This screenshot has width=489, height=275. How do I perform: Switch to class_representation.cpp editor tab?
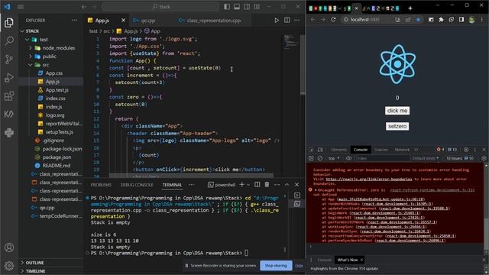click(x=214, y=21)
